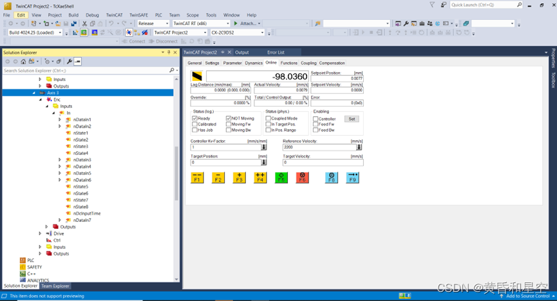Open the PLC menu

158,15
